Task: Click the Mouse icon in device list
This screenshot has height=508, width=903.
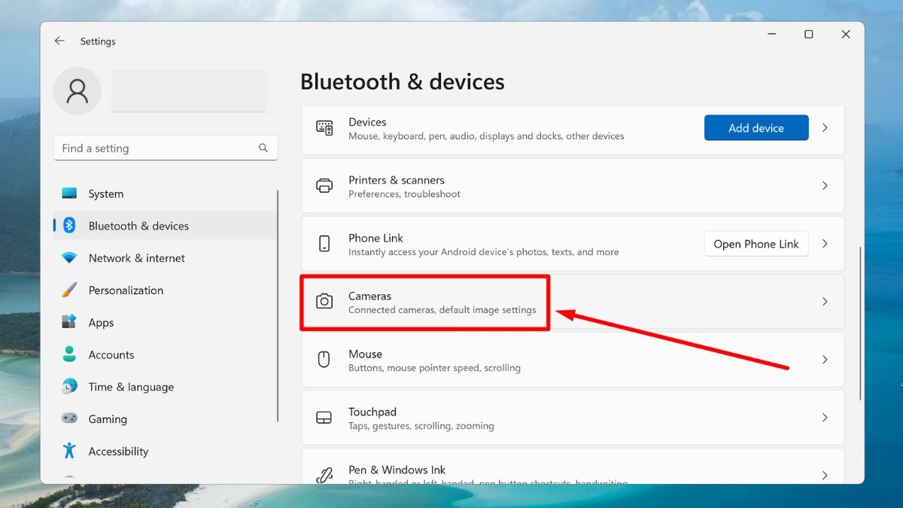Action: 324,360
